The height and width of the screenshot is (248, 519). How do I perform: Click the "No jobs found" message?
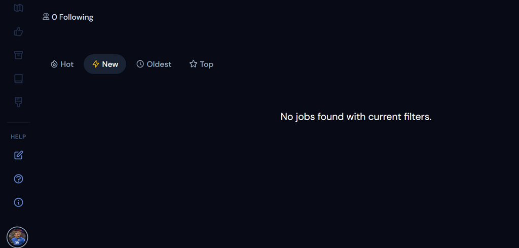click(356, 117)
